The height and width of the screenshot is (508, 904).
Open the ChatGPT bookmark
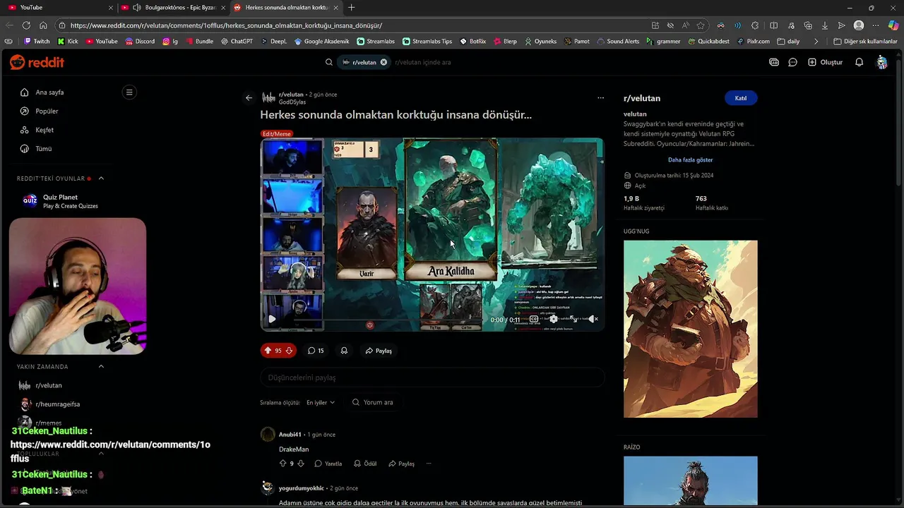pos(237,42)
